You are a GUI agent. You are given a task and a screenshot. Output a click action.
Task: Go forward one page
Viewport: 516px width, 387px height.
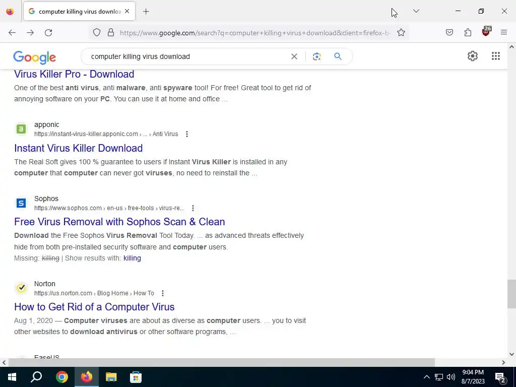click(30, 33)
